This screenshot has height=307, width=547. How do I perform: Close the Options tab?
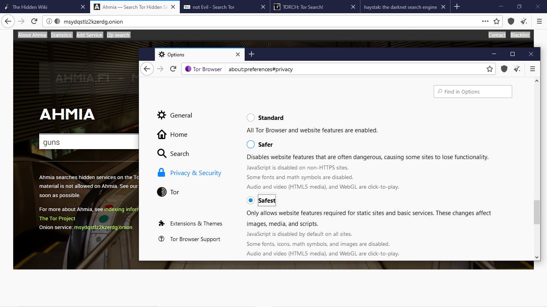pyautogui.click(x=238, y=54)
